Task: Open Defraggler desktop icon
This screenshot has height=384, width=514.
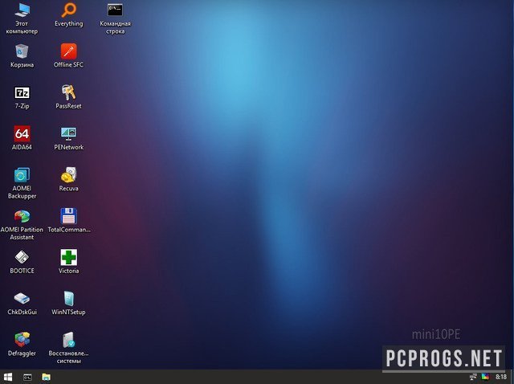Action: click(x=22, y=344)
